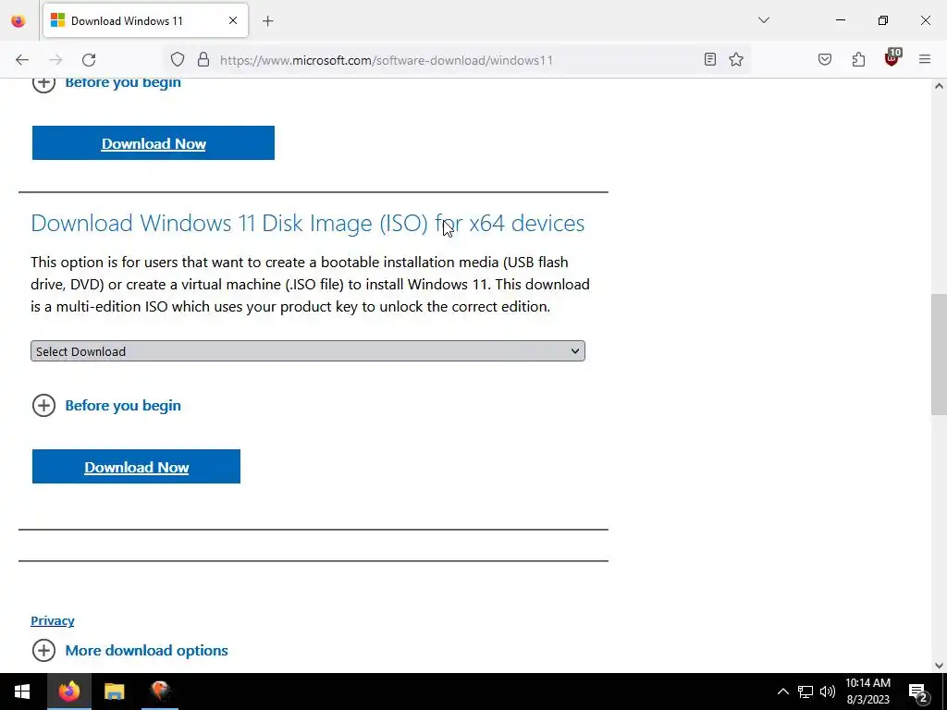947x710 pixels.
Task: Select the Download Windows 11 tab
Action: [145, 20]
